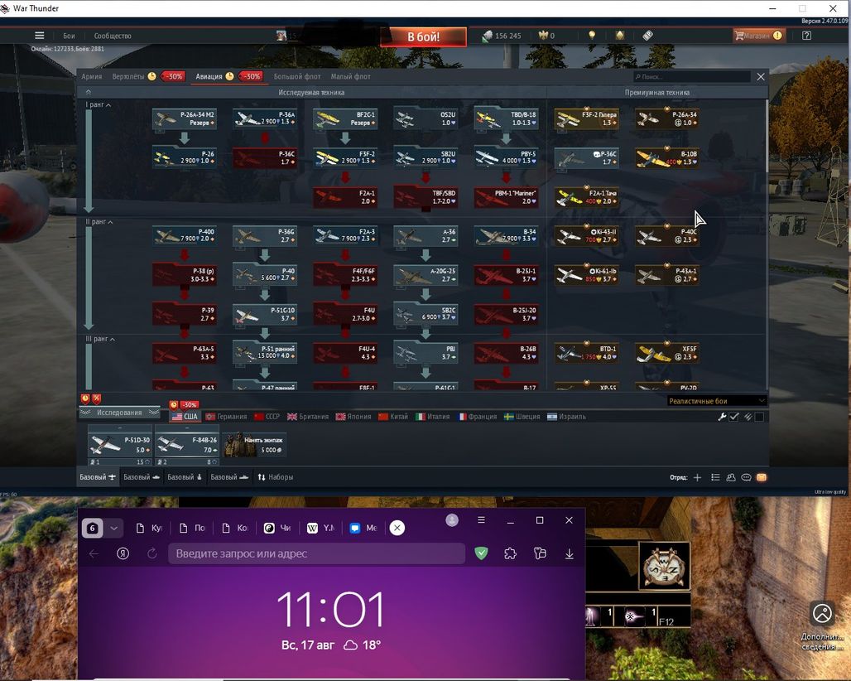Collapse all ranks with the top chevron
Image resolution: width=851 pixels, height=681 pixels.
(x=88, y=92)
